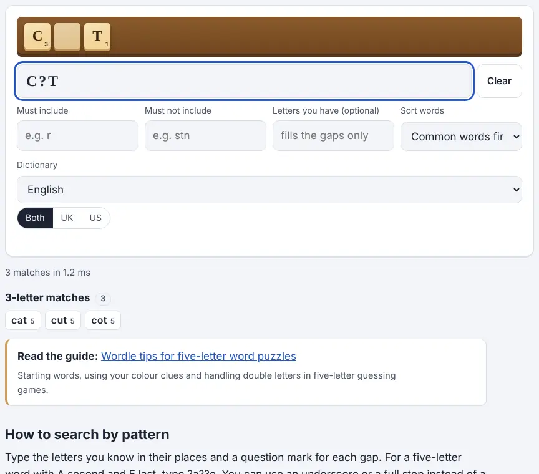This screenshot has width=539, height=474.
Task: Click the Sort words label
Action: (422, 110)
